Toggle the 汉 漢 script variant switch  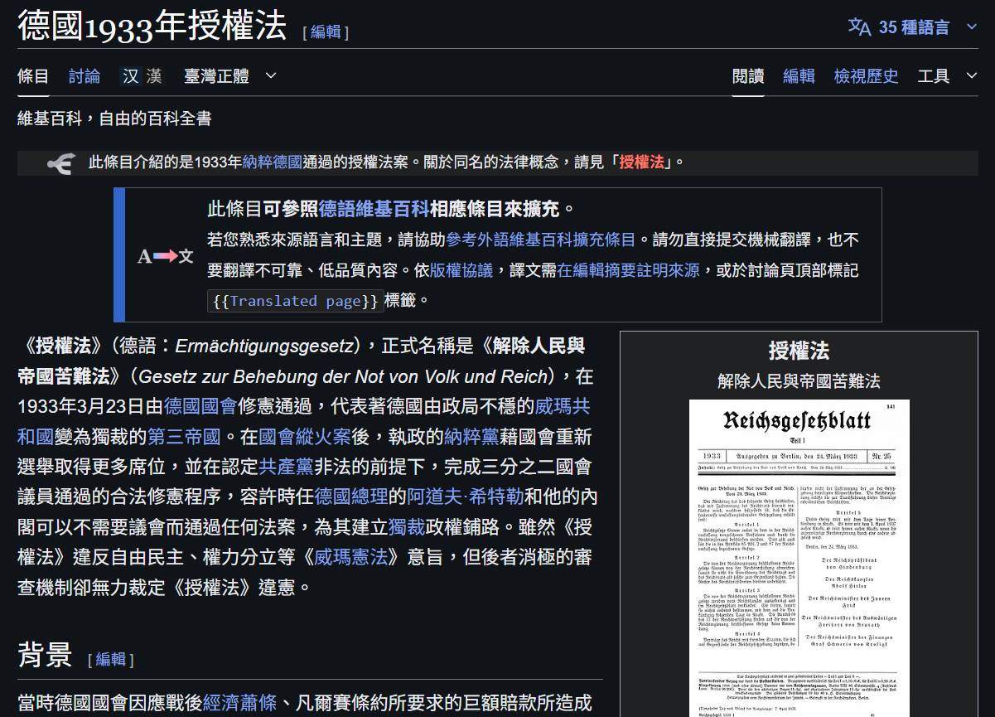pos(142,76)
